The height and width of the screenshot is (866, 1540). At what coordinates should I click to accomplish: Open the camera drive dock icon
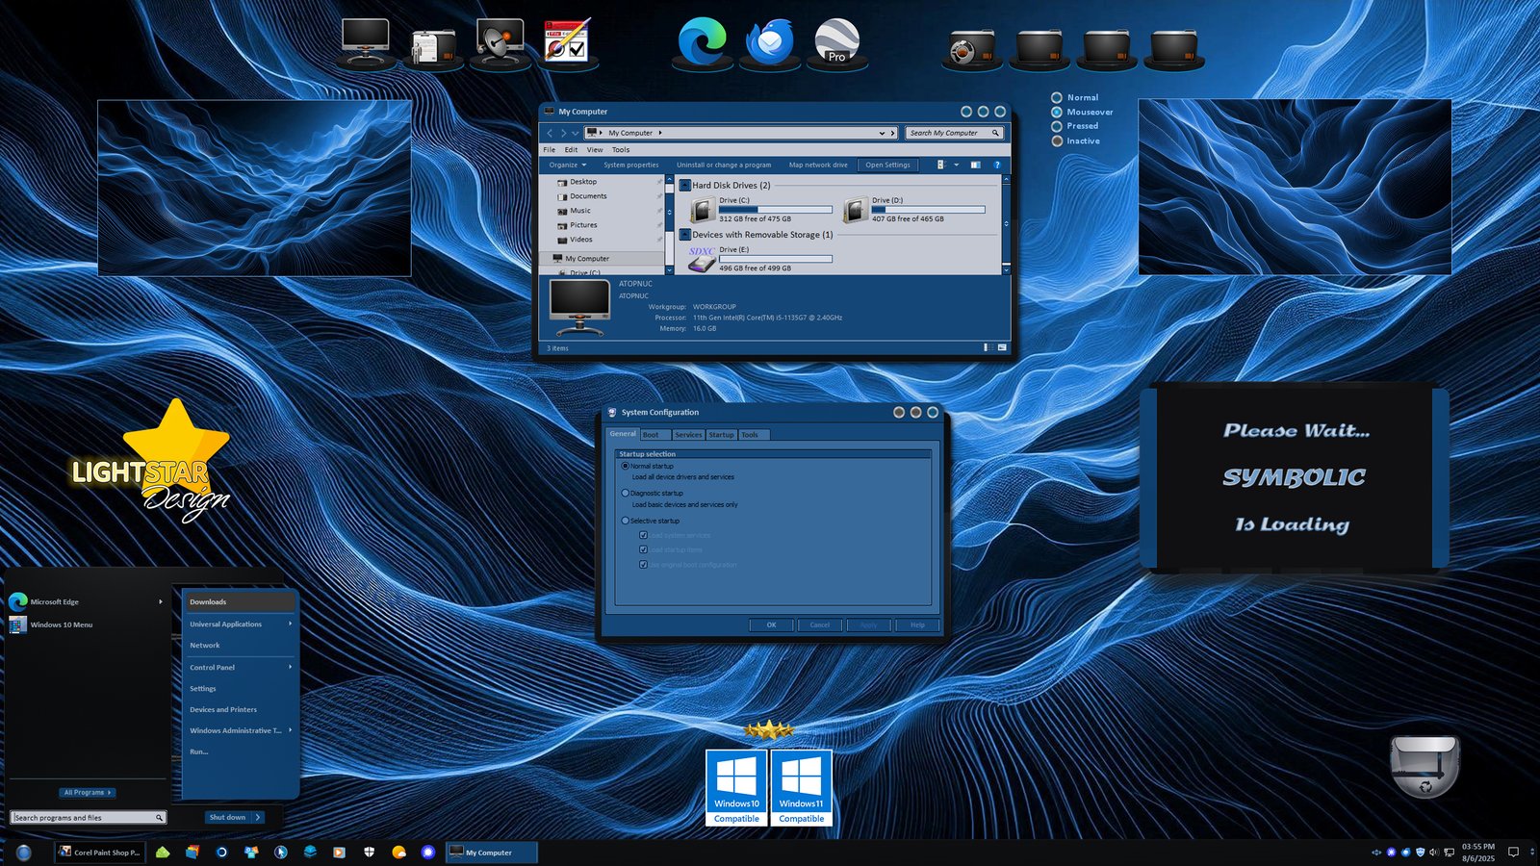coord(971,47)
